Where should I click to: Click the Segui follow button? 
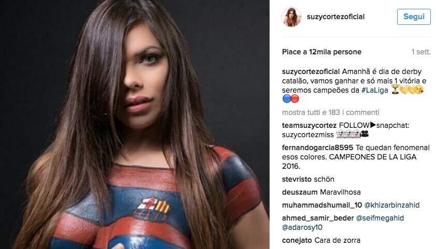point(414,17)
